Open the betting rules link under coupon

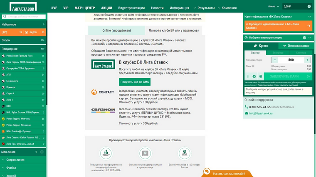(x=278, y=85)
